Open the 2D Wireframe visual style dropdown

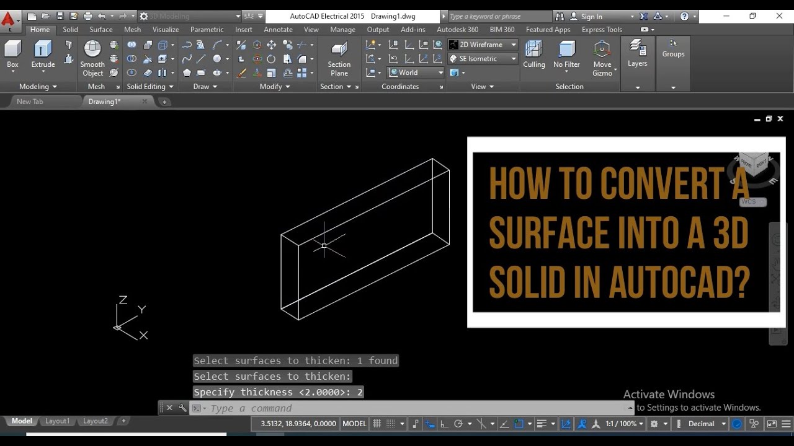pos(483,45)
